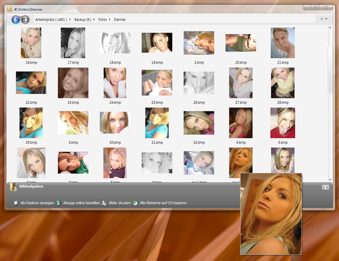Expand the arrow after Arbeitsplatz (LAB1) in breadcrumb
Image resolution: width=339 pixels, height=261 pixels.
pos(70,20)
